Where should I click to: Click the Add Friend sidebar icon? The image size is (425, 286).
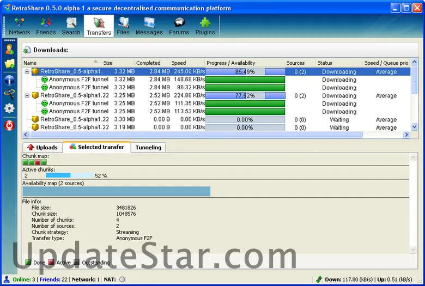9,50
